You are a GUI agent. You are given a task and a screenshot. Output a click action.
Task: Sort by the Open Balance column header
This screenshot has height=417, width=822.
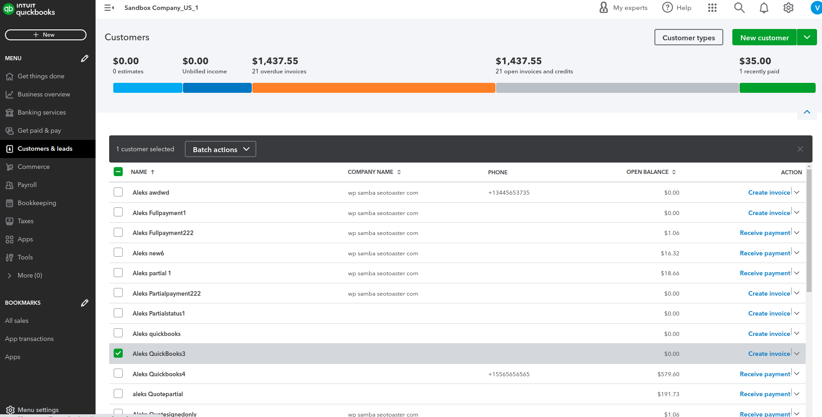651,172
